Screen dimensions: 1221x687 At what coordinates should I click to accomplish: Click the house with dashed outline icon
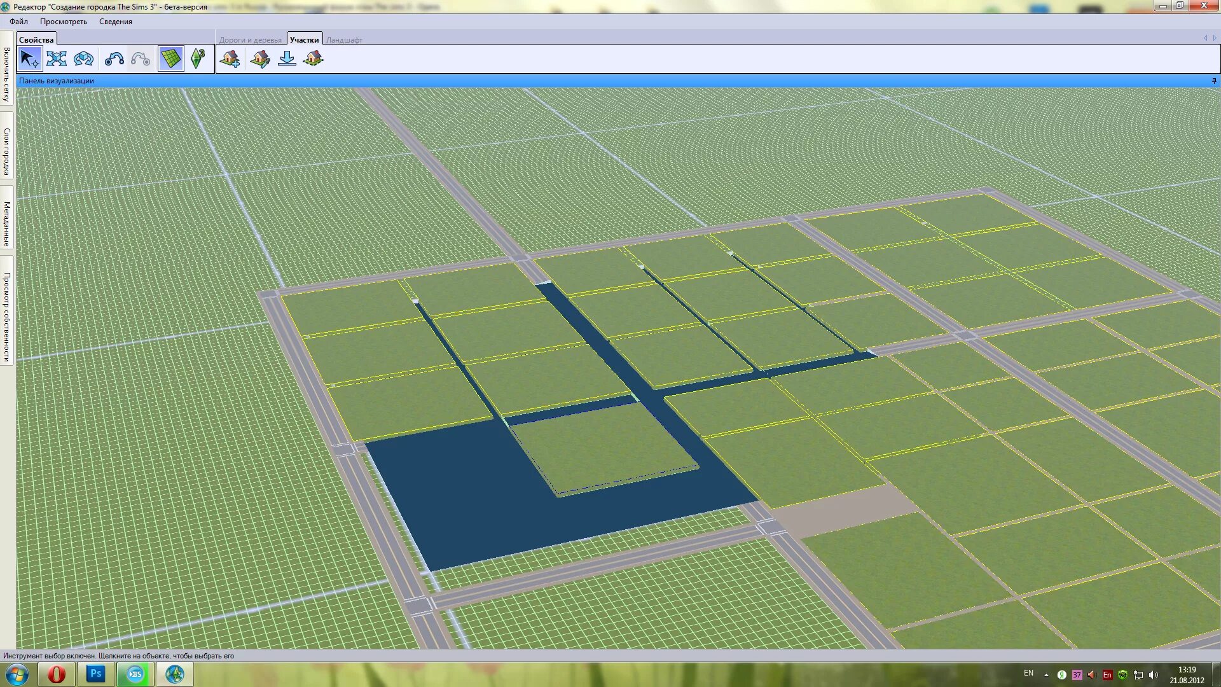click(x=313, y=59)
